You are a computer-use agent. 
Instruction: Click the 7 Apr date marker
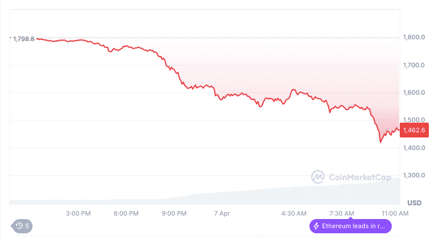[x=221, y=213]
